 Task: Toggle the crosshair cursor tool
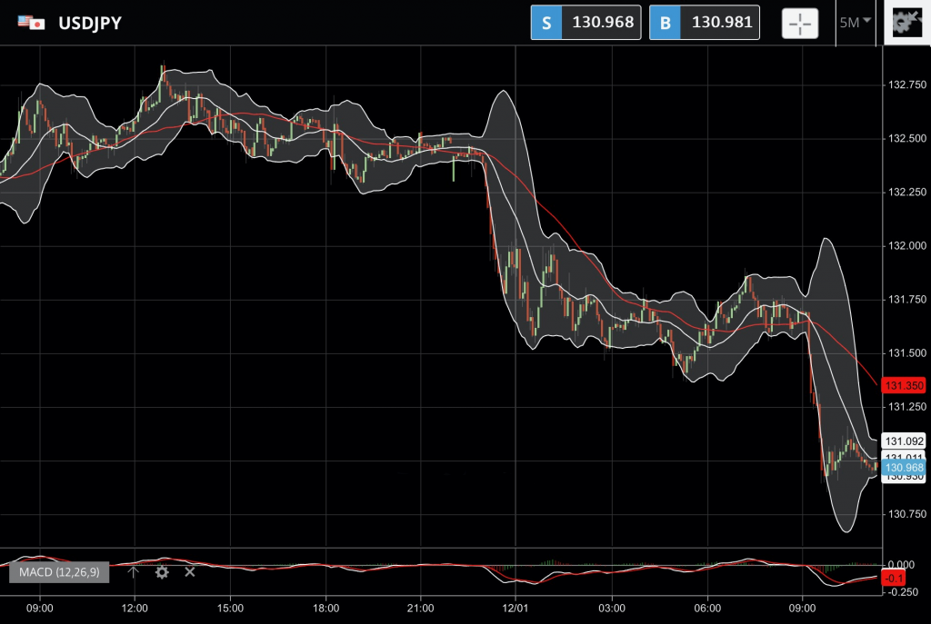800,23
